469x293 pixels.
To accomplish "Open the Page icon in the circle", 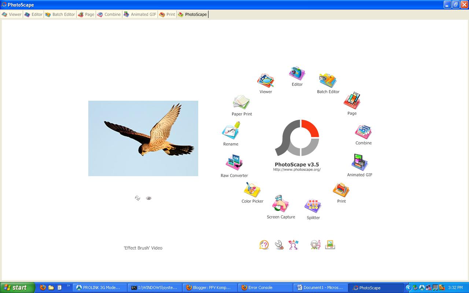I will tap(352, 101).
